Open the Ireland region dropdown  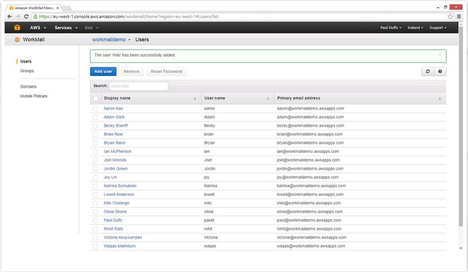[x=415, y=27]
